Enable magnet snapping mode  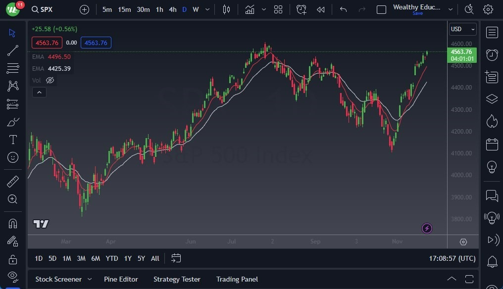13,223
